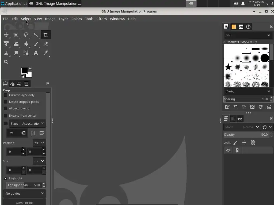This screenshot has width=274, height=205.
Task: Select the Text tool
Action: point(36,53)
